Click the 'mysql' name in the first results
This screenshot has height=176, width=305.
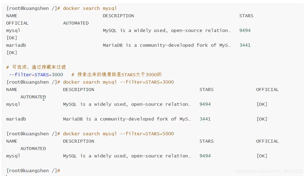13,31
